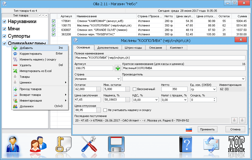Image resolution: width=252 pixels, height=160 pixels.
Task: Open the two-users icon in bottom toolbar
Action: coord(38,145)
